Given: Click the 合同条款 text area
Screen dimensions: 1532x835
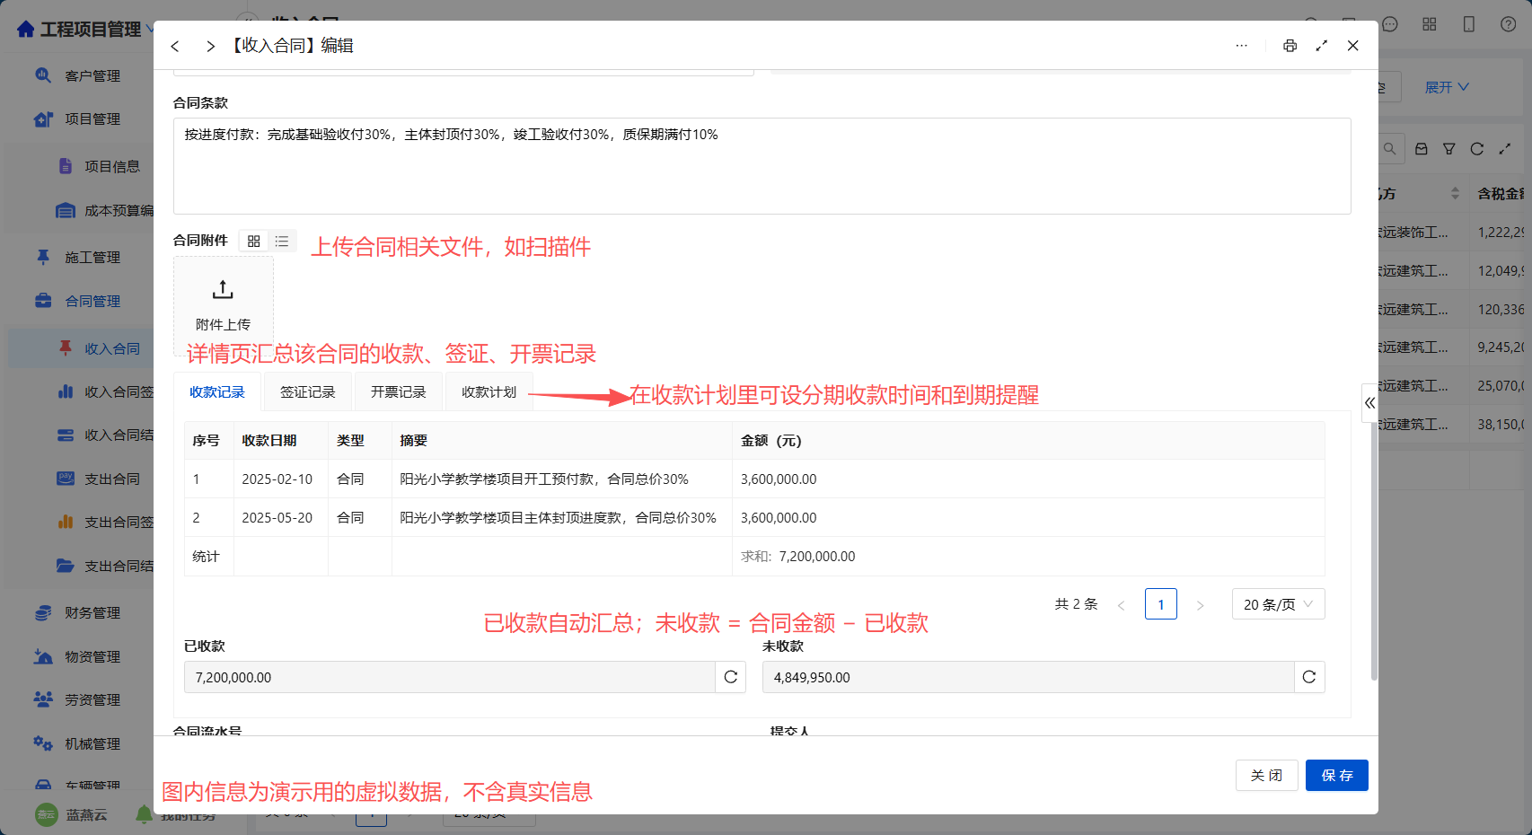Looking at the screenshot, I should (762, 166).
